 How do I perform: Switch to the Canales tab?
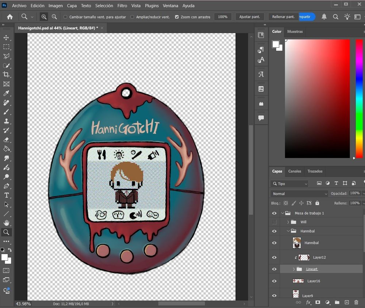[x=295, y=171]
